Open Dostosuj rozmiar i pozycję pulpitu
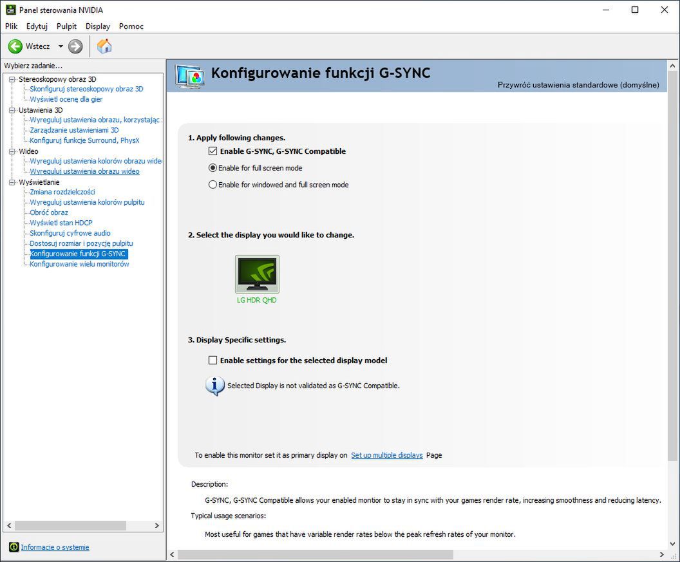Screen dimensions: 680x562 (x=82, y=244)
